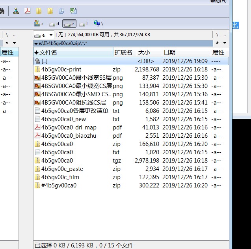This screenshot has width=251, height=249.
Task: Click the document search toolbar icon
Action: pos(61,11)
